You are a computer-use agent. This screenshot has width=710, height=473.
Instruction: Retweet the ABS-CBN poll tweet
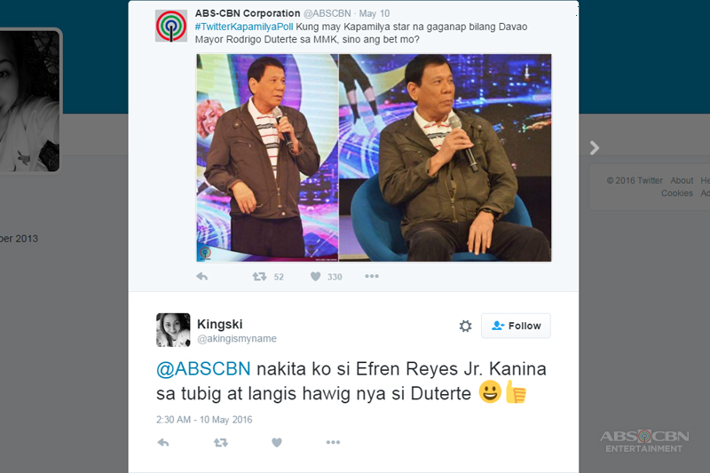coord(259,277)
